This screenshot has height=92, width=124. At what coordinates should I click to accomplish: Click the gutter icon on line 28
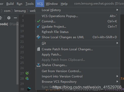point(27,78)
